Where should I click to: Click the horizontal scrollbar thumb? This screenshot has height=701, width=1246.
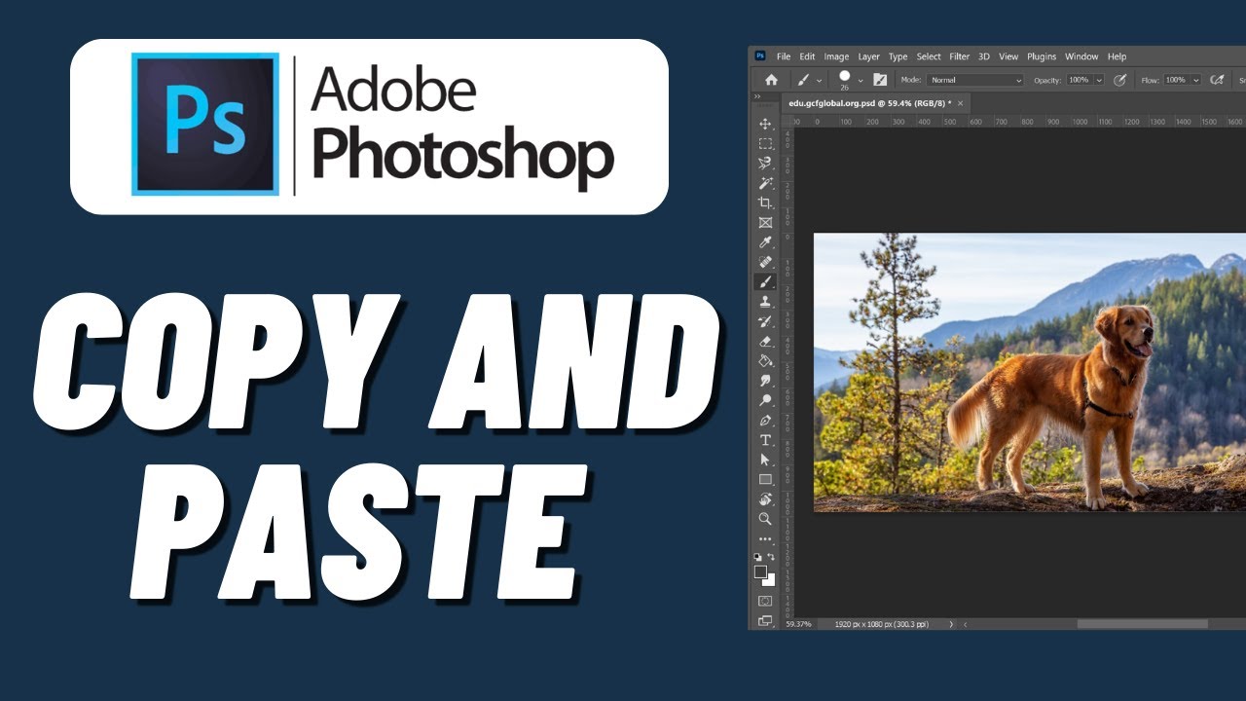click(1142, 624)
